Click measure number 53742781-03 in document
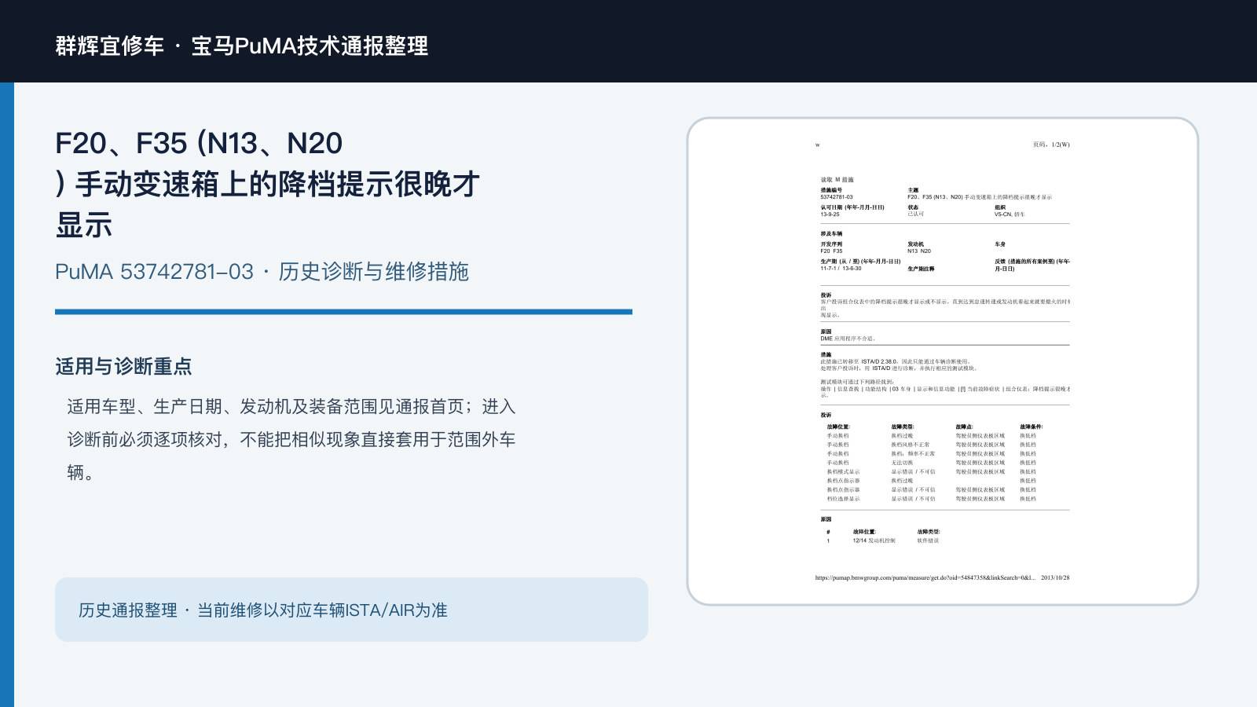The width and height of the screenshot is (1257, 707). [837, 197]
